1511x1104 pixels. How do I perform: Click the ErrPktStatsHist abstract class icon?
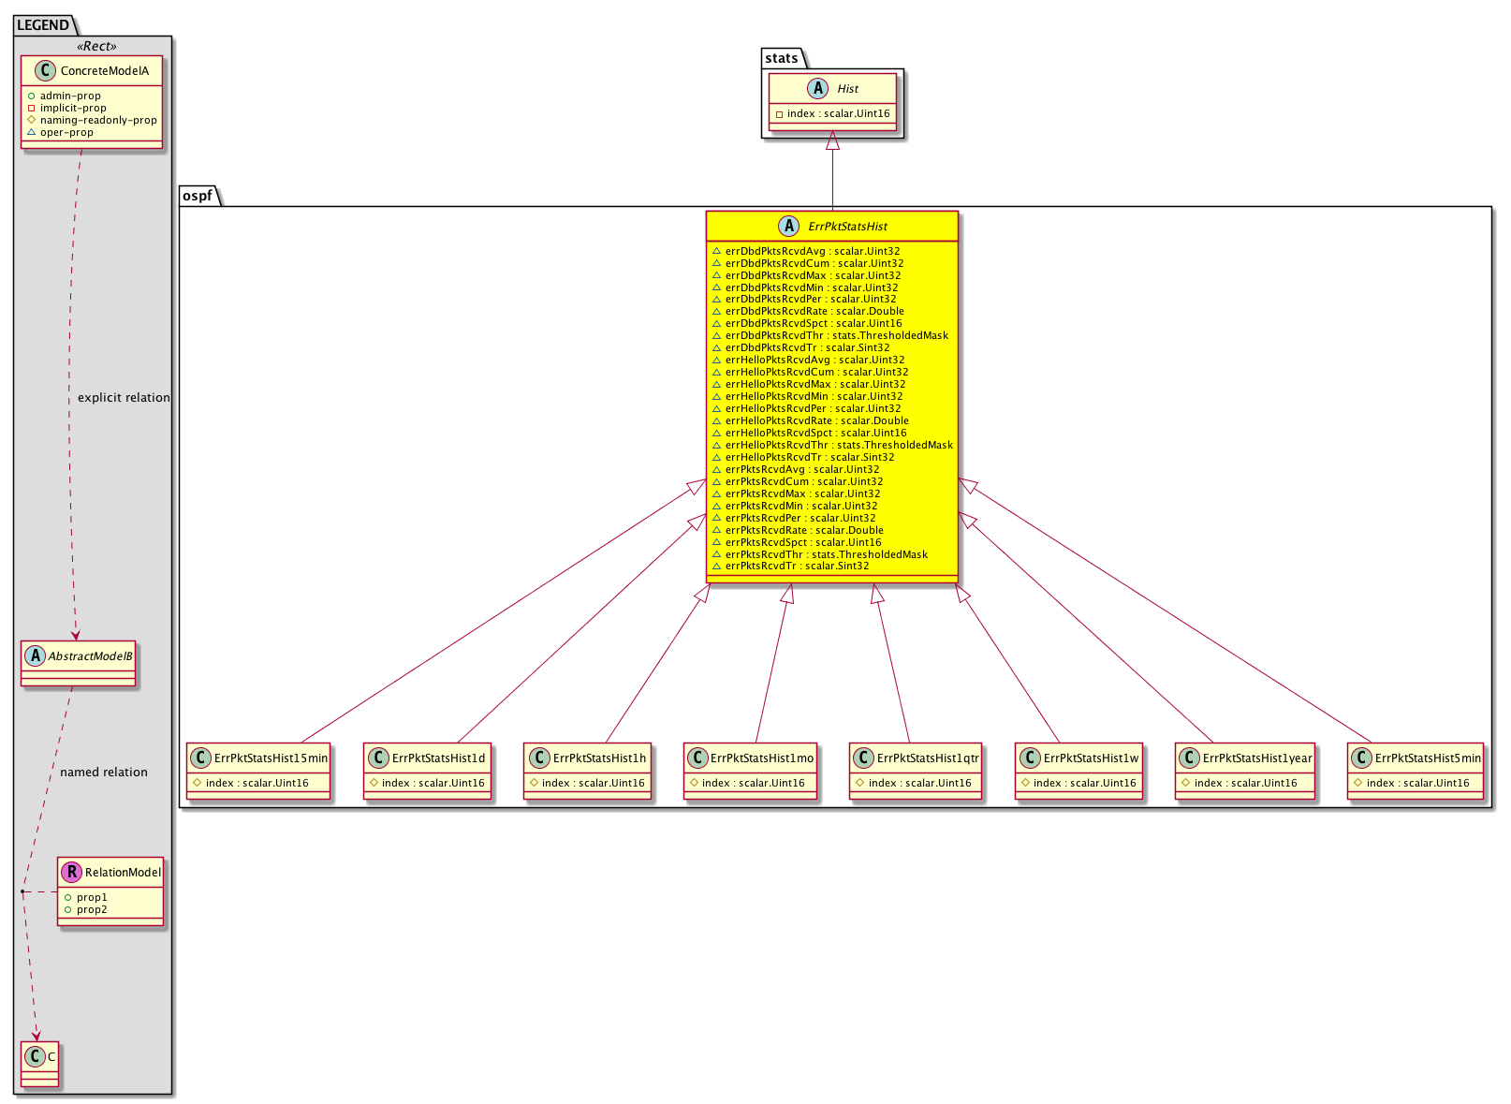788,227
